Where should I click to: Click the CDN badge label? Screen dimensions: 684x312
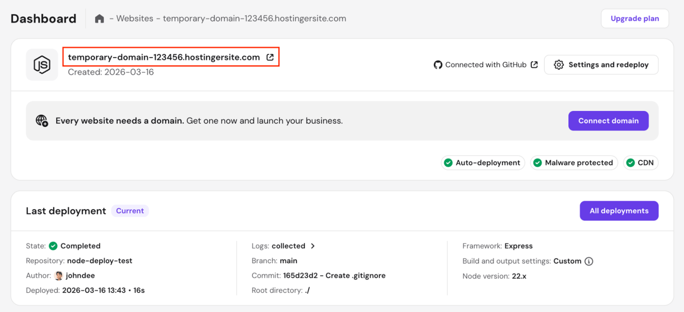tap(645, 162)
